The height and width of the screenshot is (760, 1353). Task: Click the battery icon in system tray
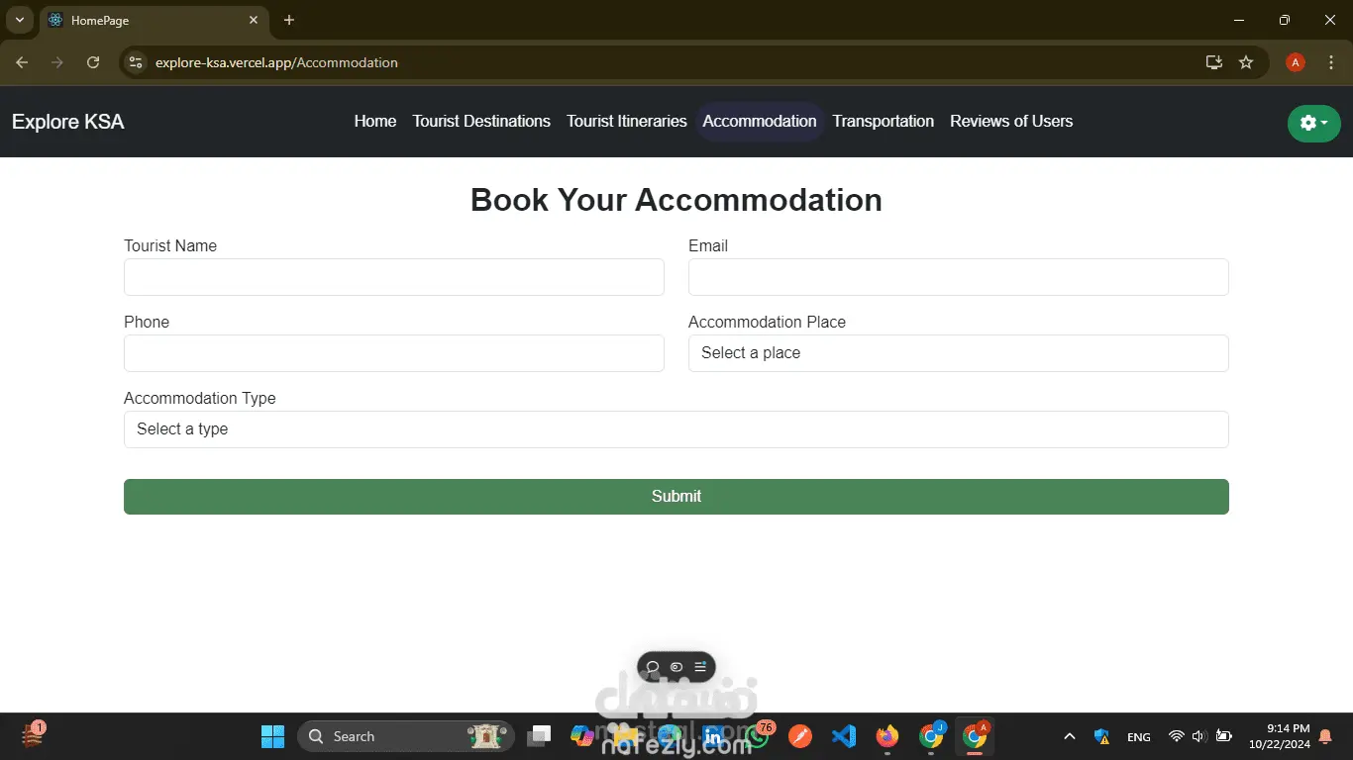coord(1224,736)
